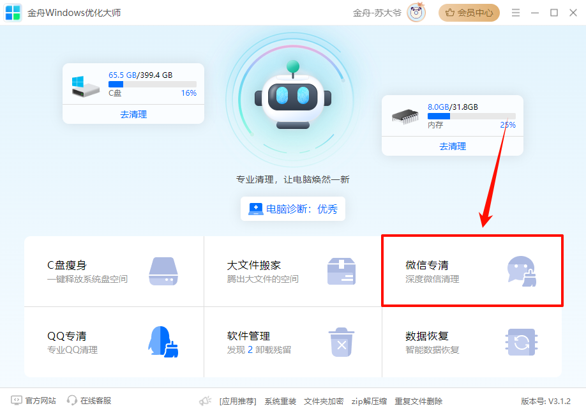The height and width of the screenshot is (413, 586).
Task: Click the memory chip icon
Action: coord(405,116)
